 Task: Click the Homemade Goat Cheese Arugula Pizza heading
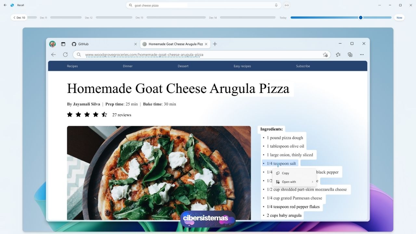tap(178, 88)
